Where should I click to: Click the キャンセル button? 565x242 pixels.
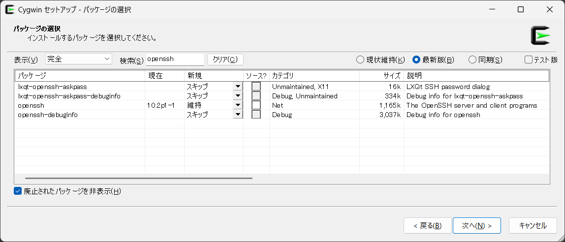pyautogui.click(x=533, y=226)
